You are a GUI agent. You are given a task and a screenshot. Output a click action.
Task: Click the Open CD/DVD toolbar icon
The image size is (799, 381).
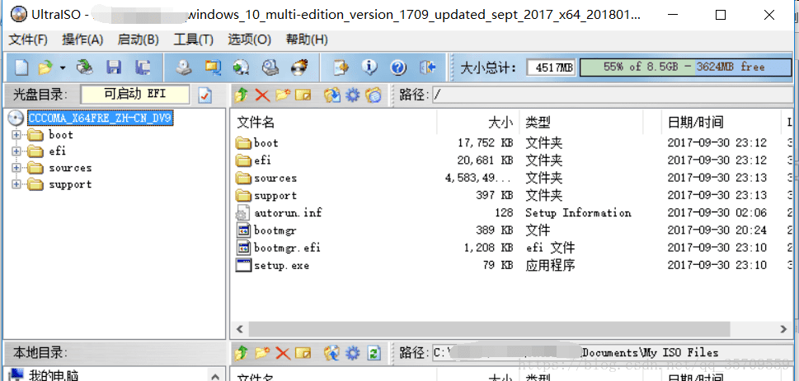click(85, 67)
